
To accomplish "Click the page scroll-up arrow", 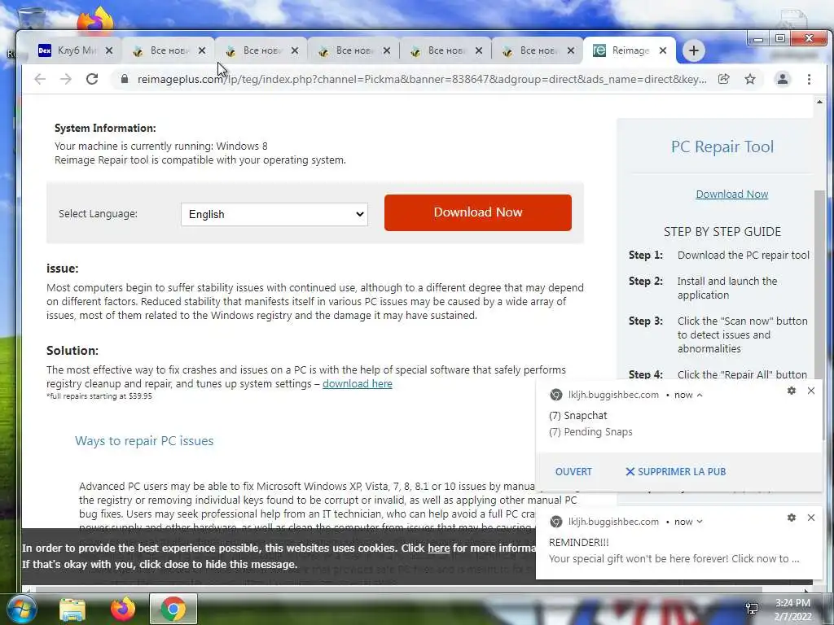I will pyautogui.click(x=819, y=102).
